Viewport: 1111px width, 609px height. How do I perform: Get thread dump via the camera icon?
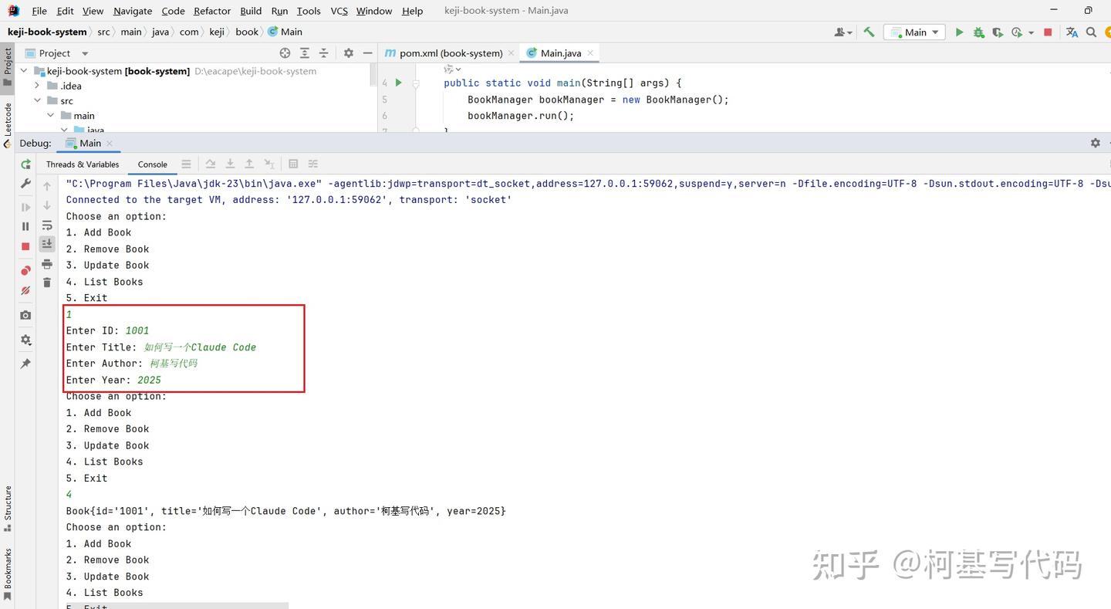(25, 315)
